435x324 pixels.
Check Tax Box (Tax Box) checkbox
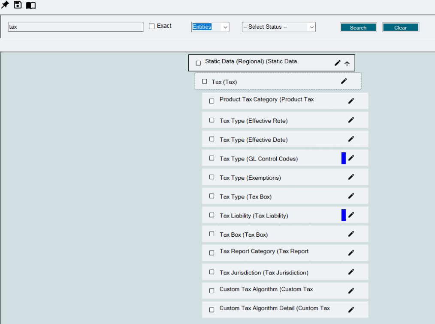pyautogui.click(x=211, y=234)
